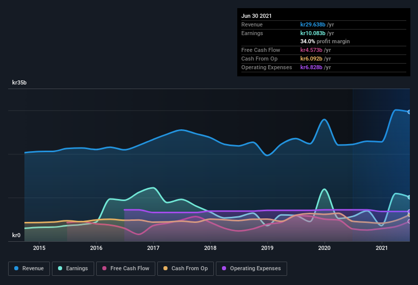This screenshot has height=285, width=418.
Task: Toggle the Earnings legend button
Action: [x=73, y=269]
